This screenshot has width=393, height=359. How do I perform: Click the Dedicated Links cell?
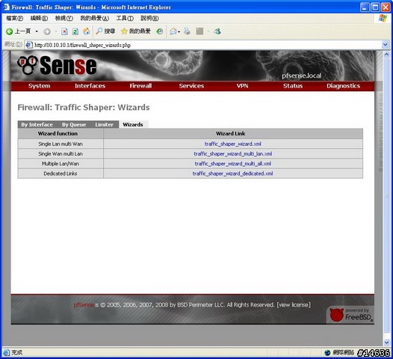[x=61, y=174]
